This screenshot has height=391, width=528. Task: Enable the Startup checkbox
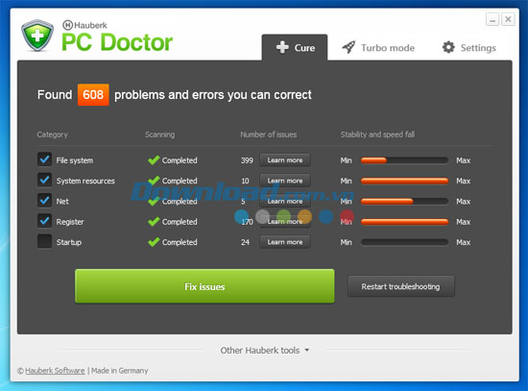coord(44,241)
